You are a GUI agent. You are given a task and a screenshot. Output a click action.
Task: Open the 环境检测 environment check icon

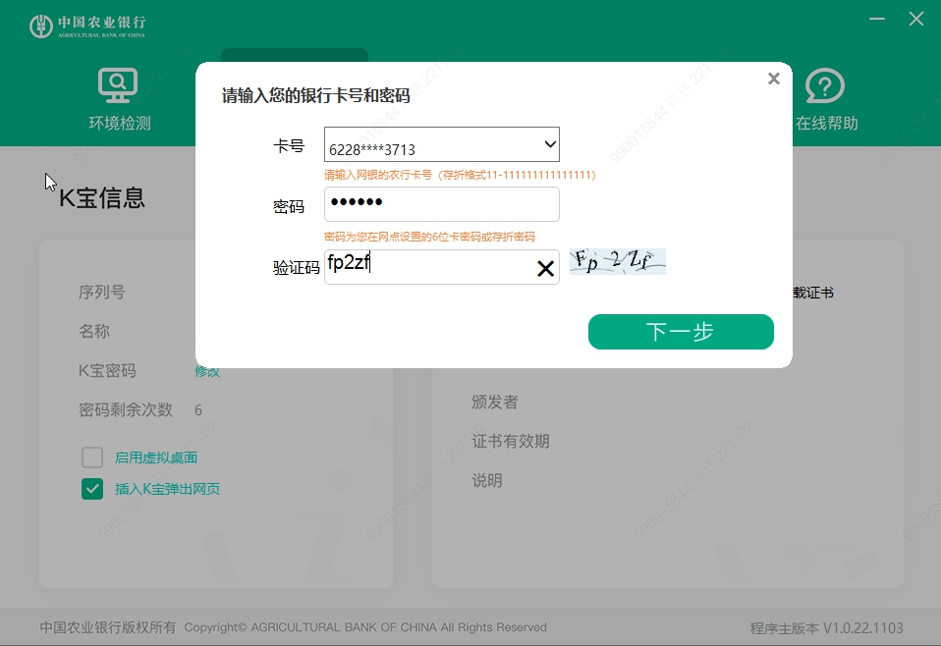click(x=118, y=85)
